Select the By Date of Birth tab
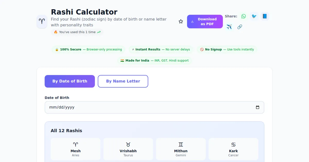The width and height of the screenshot is (309, 162). coord(70,81)
